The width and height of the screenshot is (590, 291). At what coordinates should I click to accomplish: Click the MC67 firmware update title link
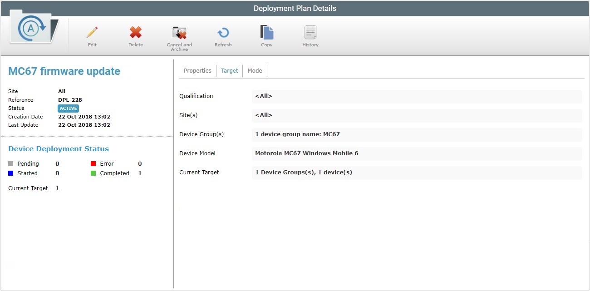click(x=64, y=71)
